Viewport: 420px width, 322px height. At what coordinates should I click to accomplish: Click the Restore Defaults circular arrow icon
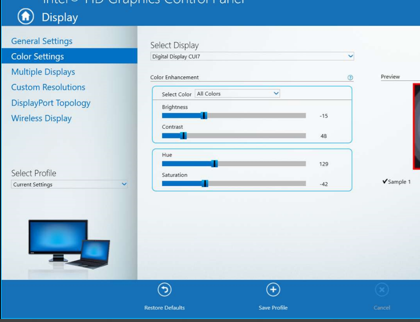[164, 290]
